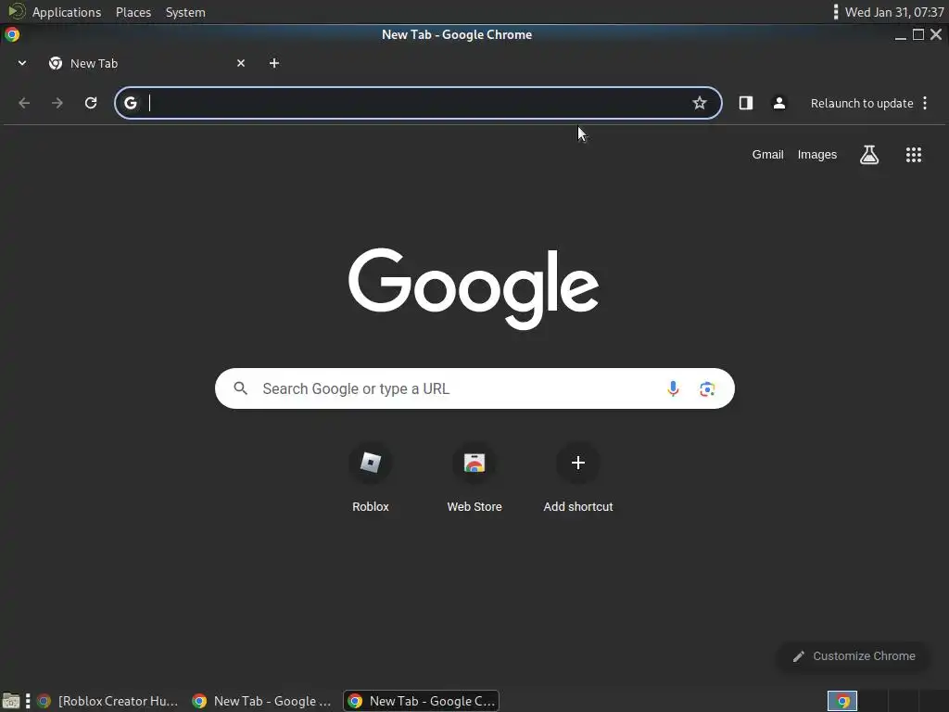Go back with the back arrow
The image size is (949, 712).
(24, 103)
